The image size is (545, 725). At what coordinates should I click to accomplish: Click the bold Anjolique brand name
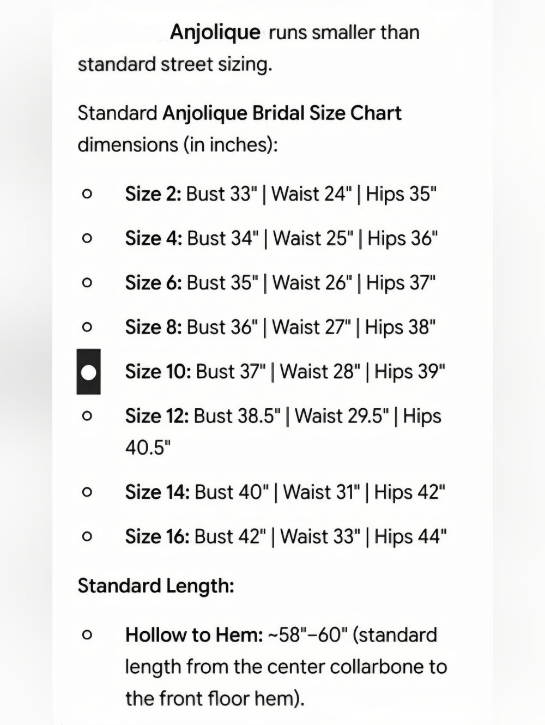tap(215, 32)
